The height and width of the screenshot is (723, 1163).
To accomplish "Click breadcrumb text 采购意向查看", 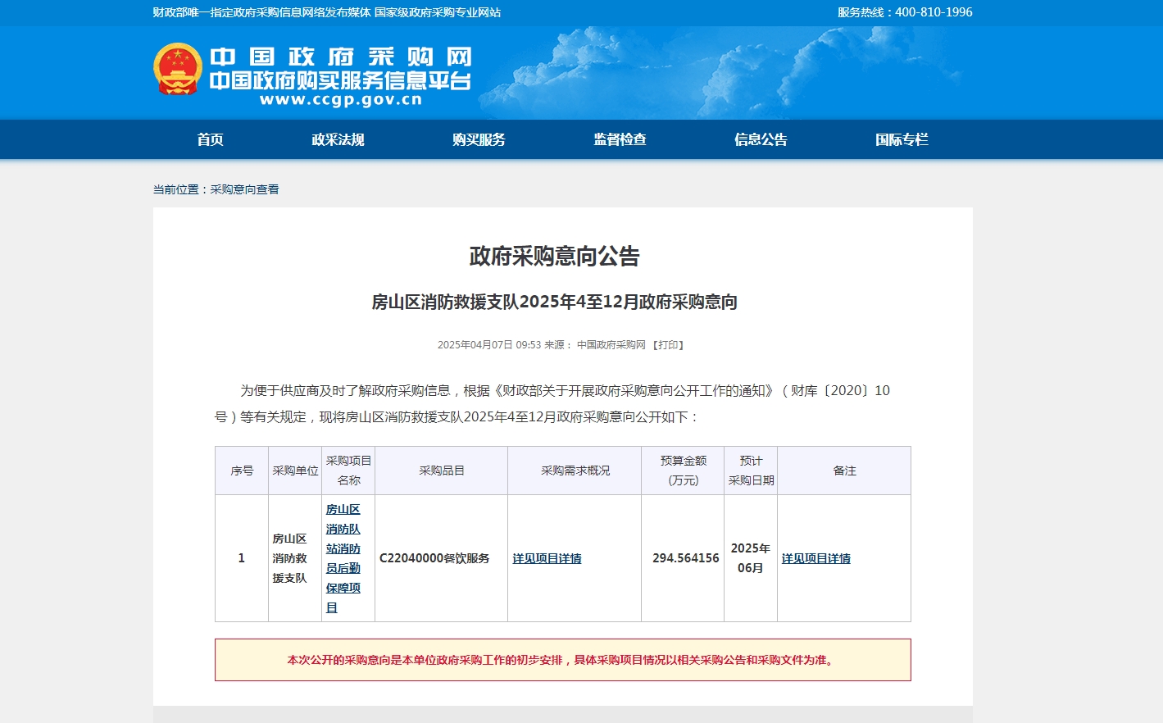I will (244, 189).
